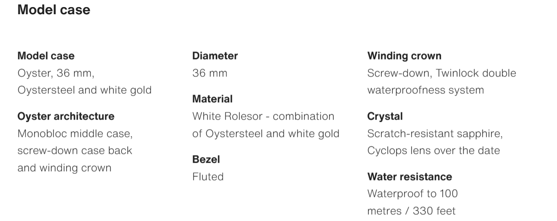Click the "36 mm" value under Diameter

point(210,73)
